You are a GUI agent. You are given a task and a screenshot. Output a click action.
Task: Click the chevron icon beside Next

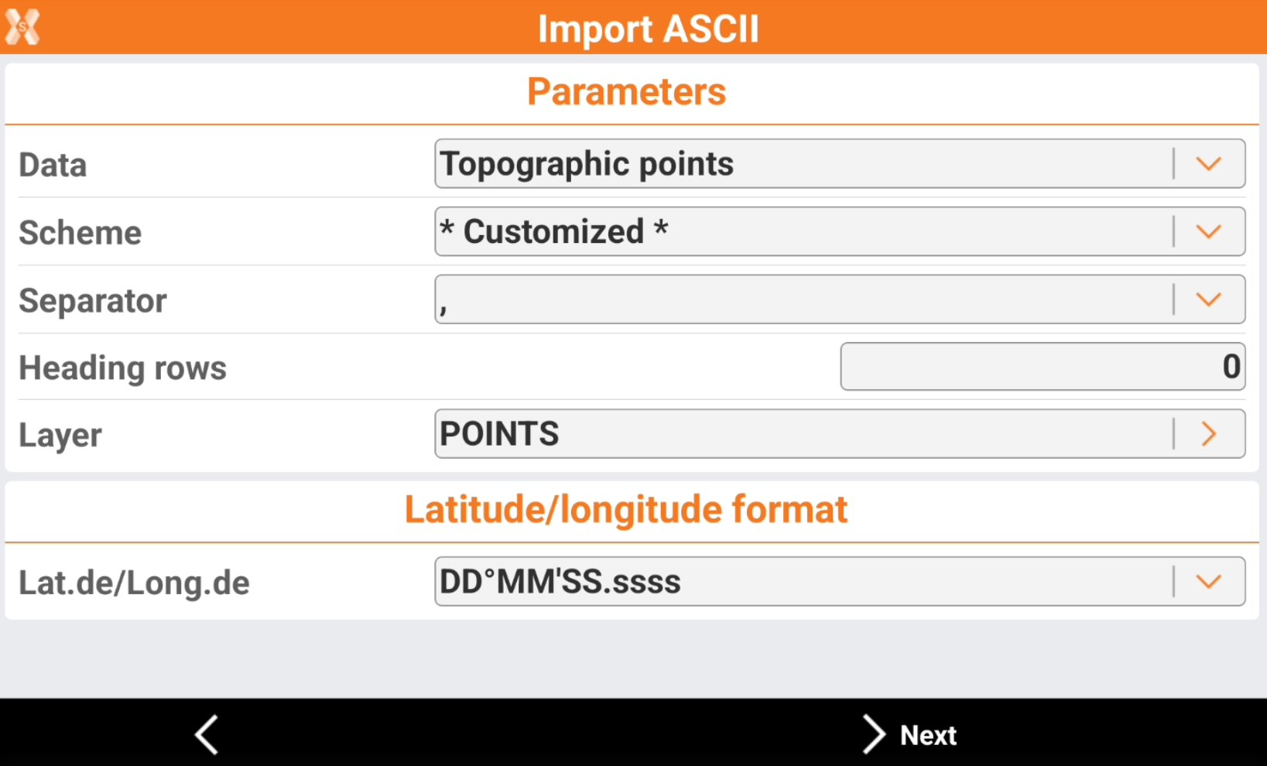[874, 734]
